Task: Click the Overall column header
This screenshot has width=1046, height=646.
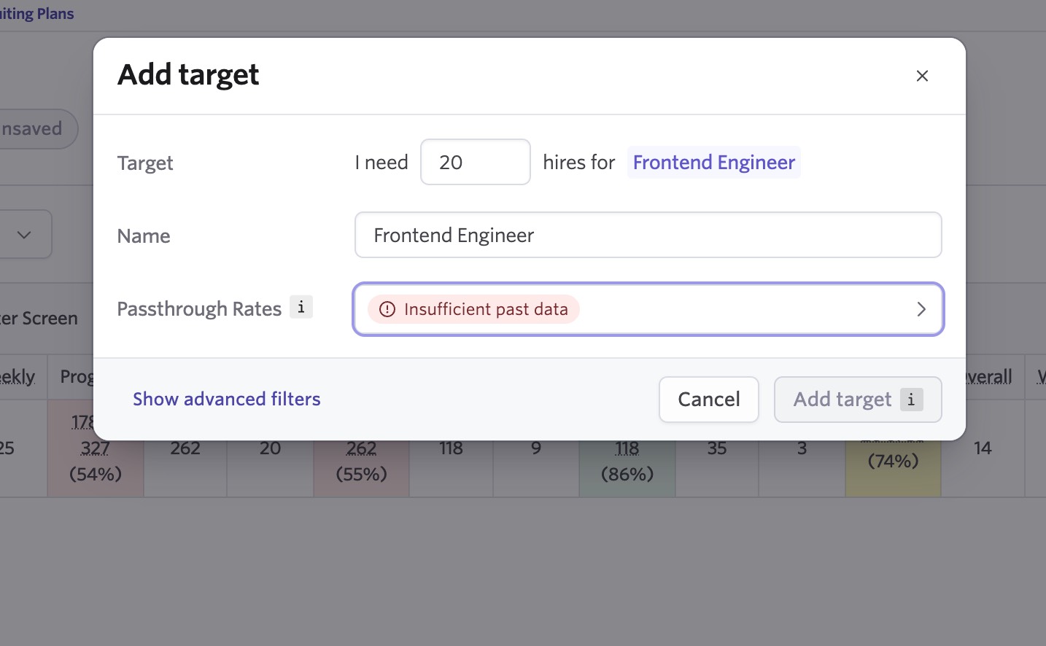Action: 989,377
